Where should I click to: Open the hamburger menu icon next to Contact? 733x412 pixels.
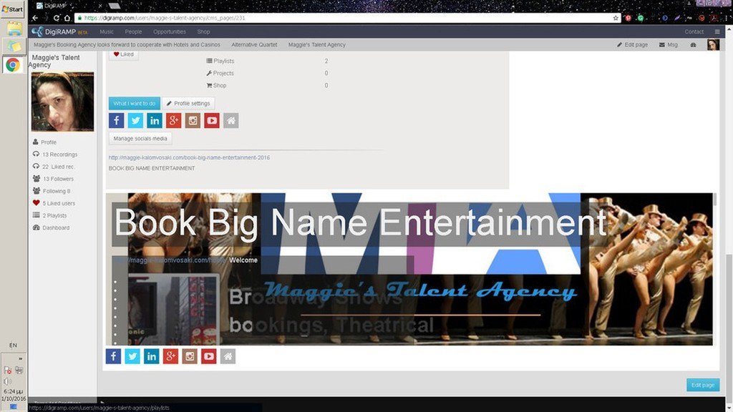pyautogui.click(x=717, y=31)
